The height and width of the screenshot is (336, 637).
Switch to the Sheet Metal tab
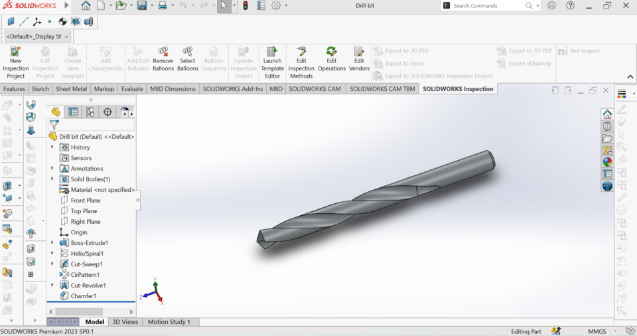(x=72, y=89)
